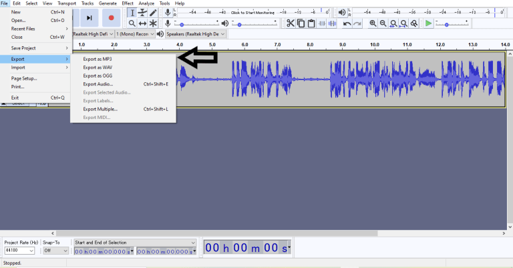Image resolution: width=513 pixels, height=268 pixels.
Task: Choose the Envelope tool
Action: [143, 13]
